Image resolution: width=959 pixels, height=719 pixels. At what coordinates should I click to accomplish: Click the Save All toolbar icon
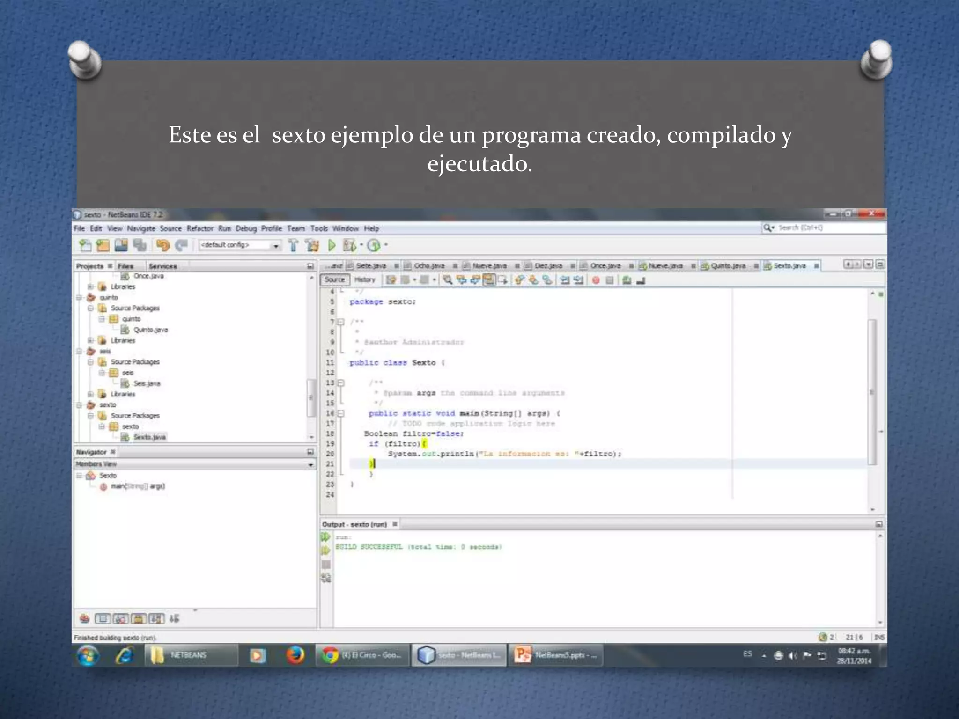[x=140, y=245]
